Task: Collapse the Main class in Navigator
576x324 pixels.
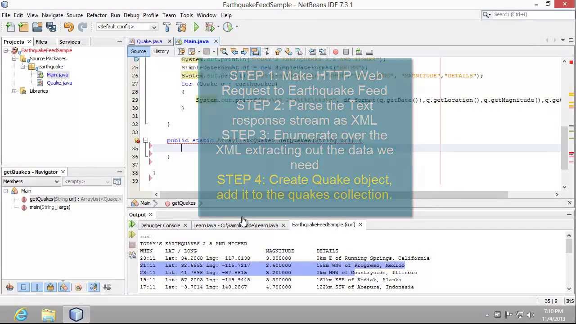Action: click(6, 191)
